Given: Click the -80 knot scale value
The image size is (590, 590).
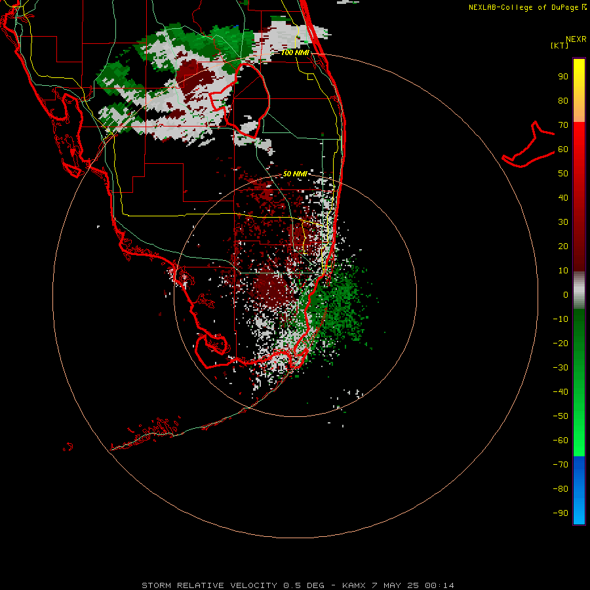Looking at the screenshot, I should coord(560,489).
